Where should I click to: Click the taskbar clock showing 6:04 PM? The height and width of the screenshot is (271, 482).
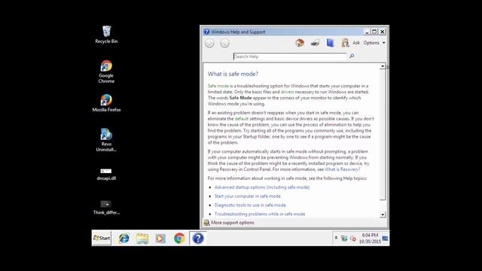[370, 239]
